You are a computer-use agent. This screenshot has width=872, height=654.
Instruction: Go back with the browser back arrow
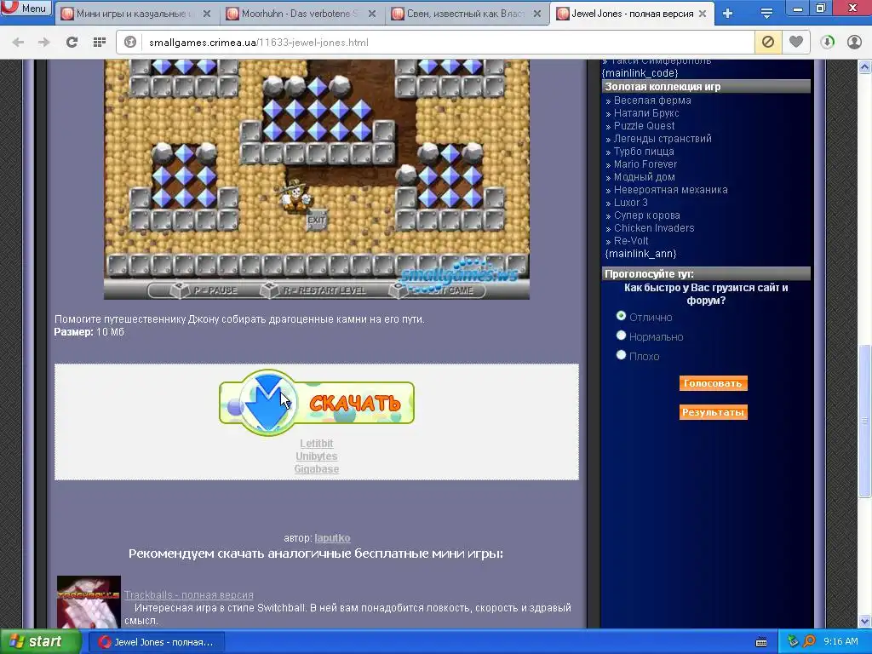pyautogui.click(x=18, y=43)
